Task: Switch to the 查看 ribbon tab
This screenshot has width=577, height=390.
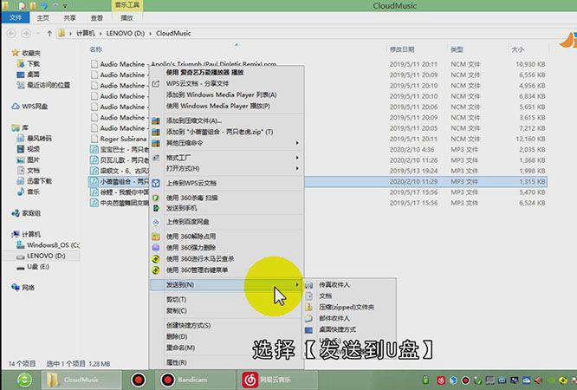Action: pos(97,17)
